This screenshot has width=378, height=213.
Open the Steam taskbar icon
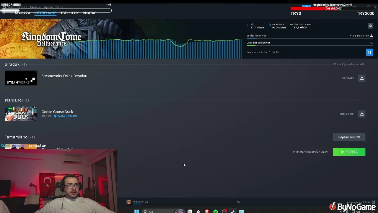(233, 211)
